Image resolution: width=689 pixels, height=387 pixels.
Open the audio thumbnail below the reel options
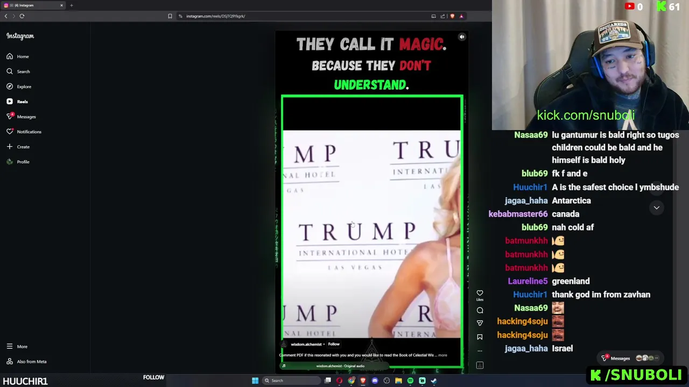click(x=480, y=365)
